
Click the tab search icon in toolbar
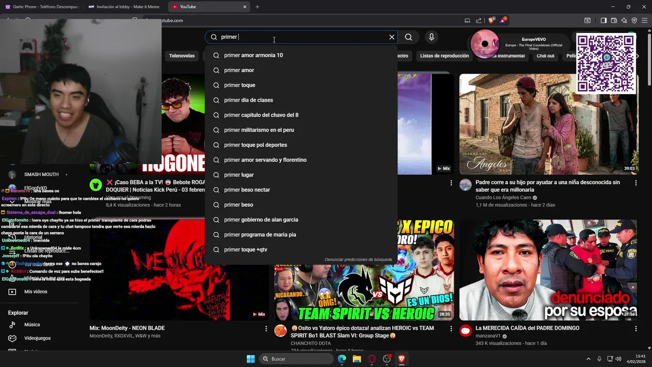[587, 20]
